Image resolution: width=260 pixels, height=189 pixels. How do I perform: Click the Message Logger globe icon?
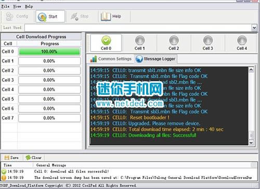(139, 59)
